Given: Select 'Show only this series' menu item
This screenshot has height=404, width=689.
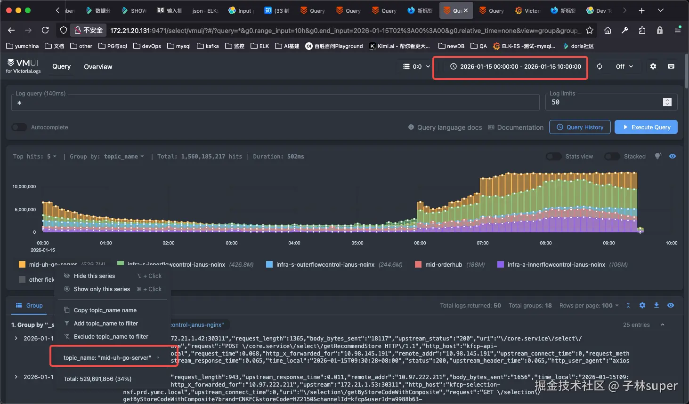Looking at the screenshot, I should pos(102,289).
